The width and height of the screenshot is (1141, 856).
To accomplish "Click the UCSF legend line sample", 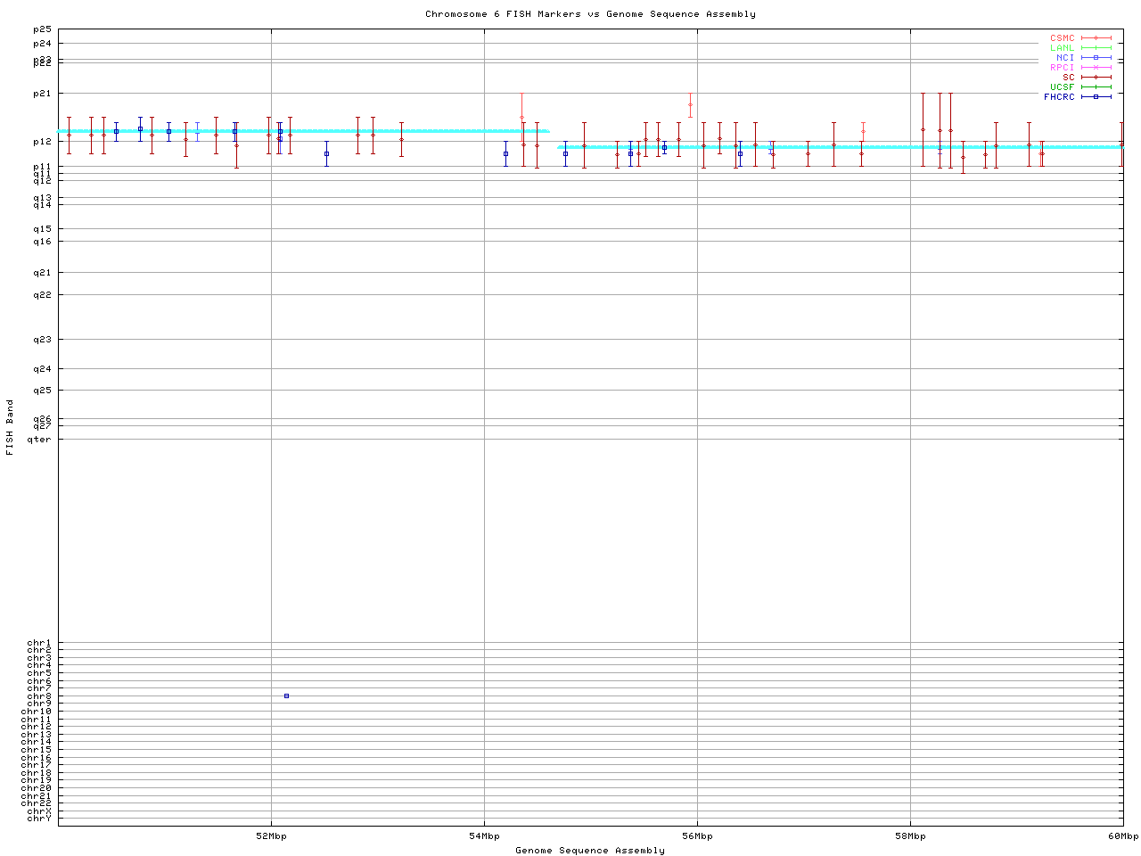I will (1096, 87).
